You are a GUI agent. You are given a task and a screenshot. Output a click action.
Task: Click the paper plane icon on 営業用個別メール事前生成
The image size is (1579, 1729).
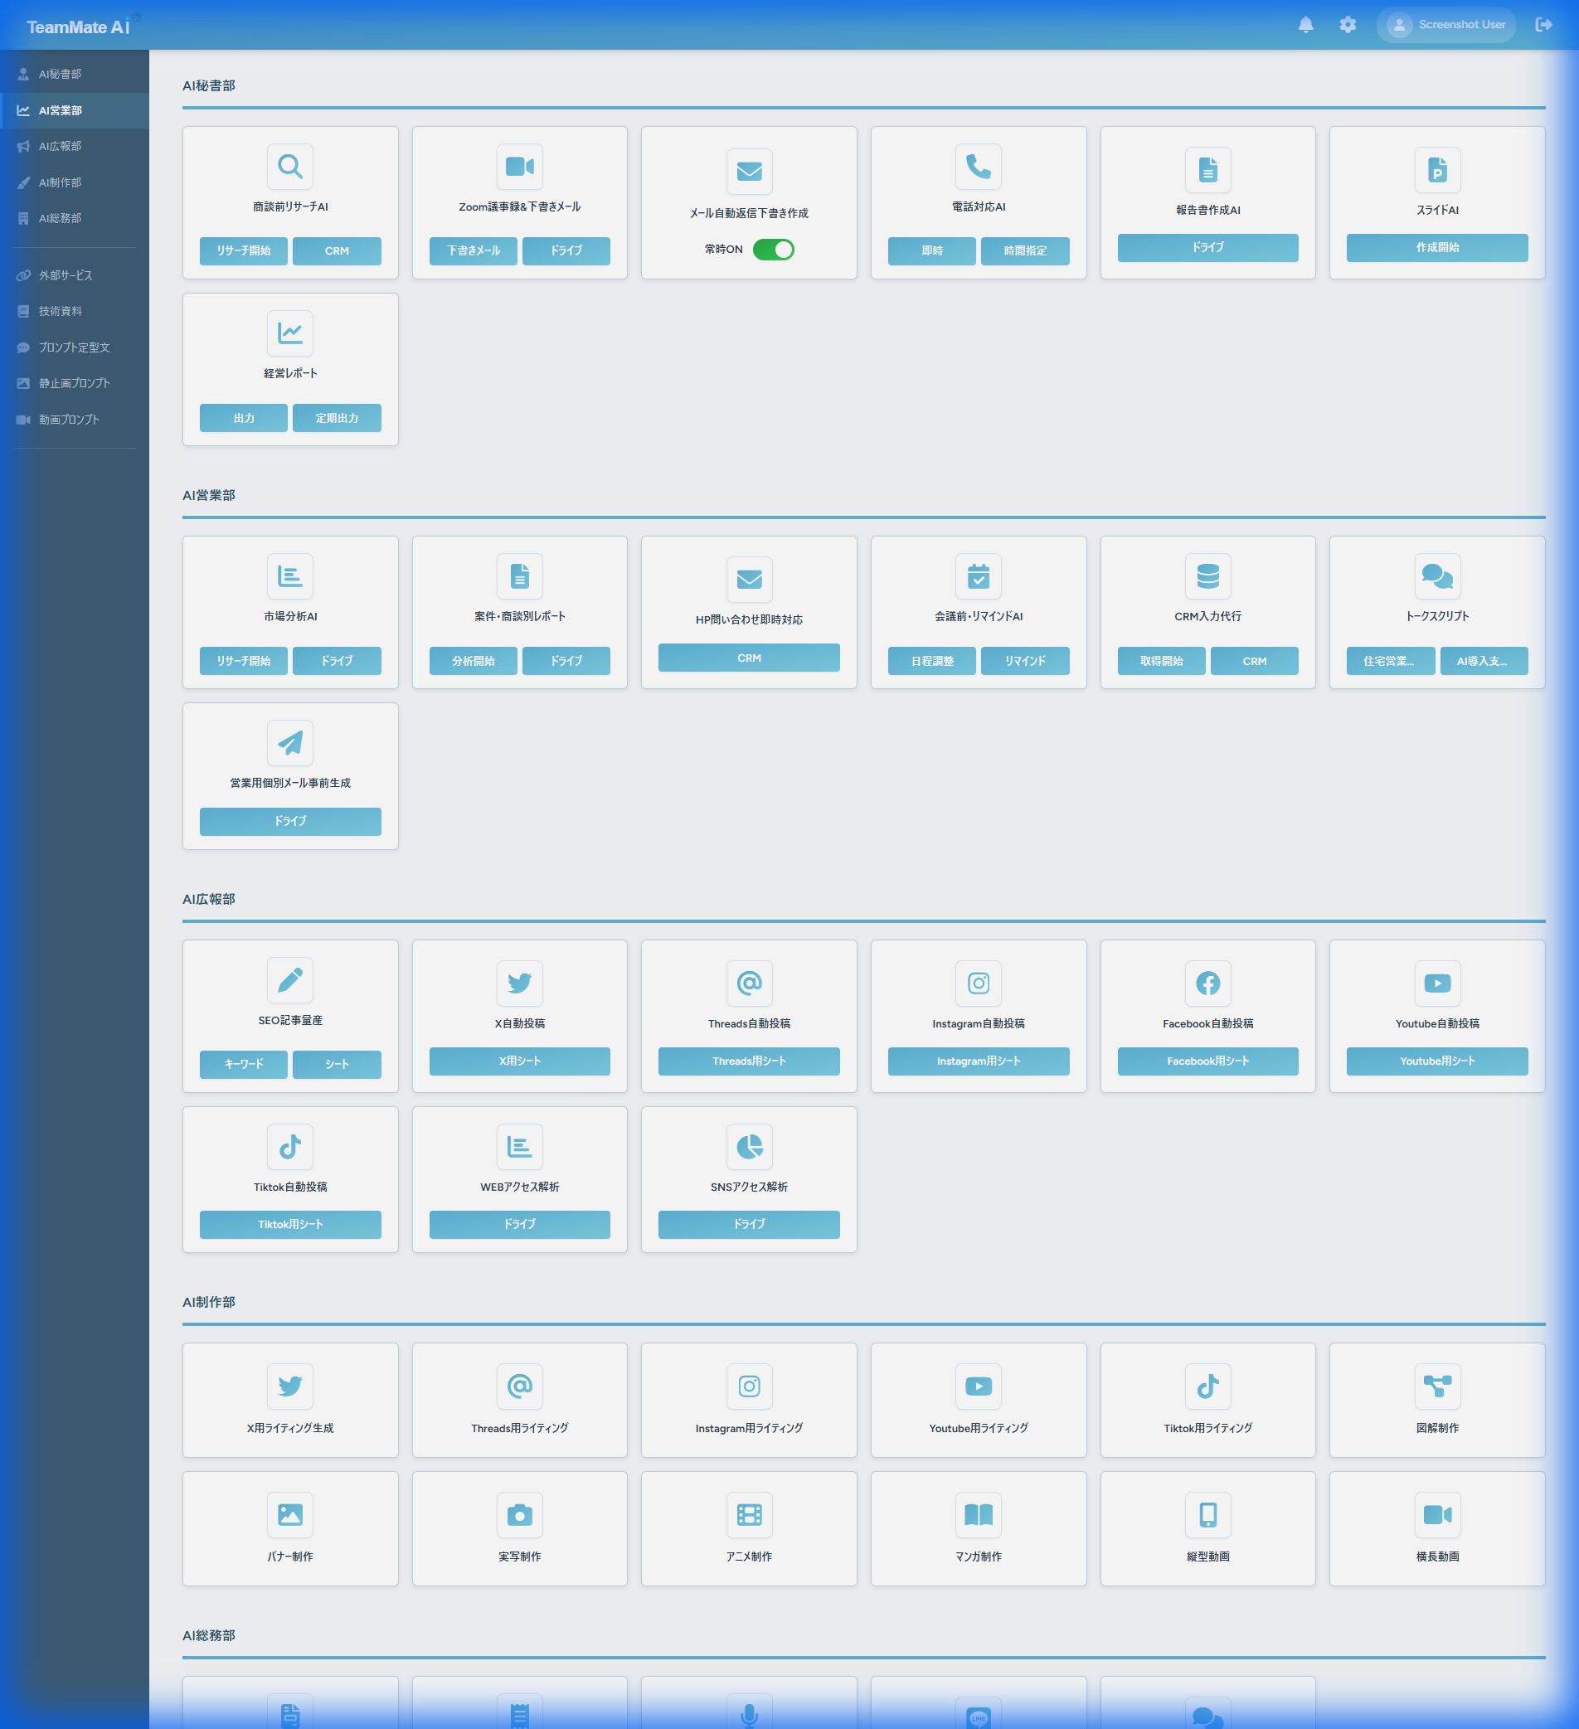click(290, 743)
